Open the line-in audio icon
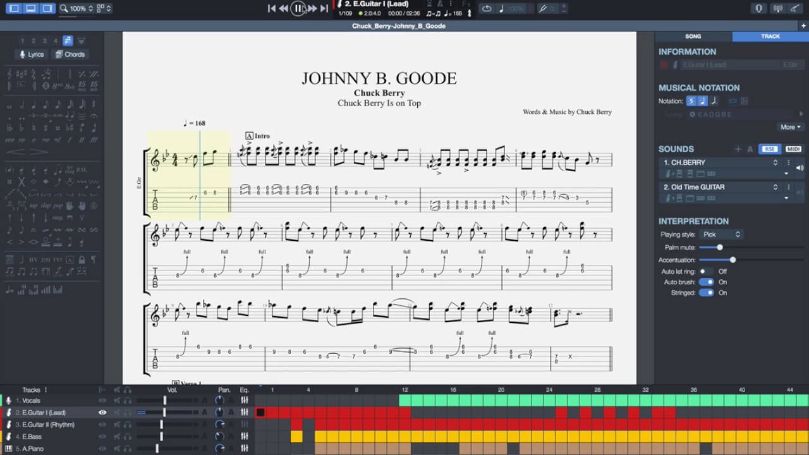Image resolution: width=809 pixels, height=455 pixels. [794, 8]
